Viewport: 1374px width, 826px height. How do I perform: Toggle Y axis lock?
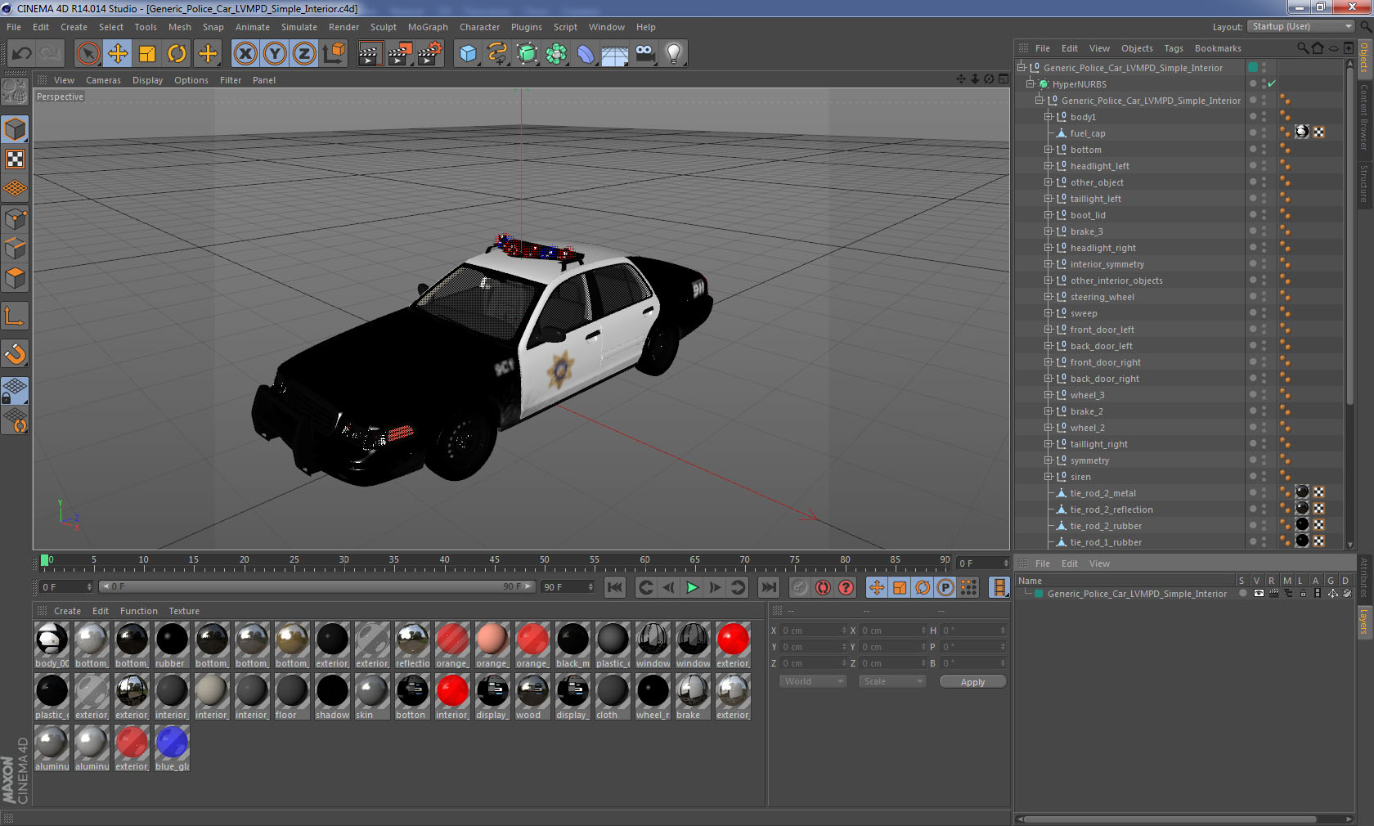click(275, 54)
